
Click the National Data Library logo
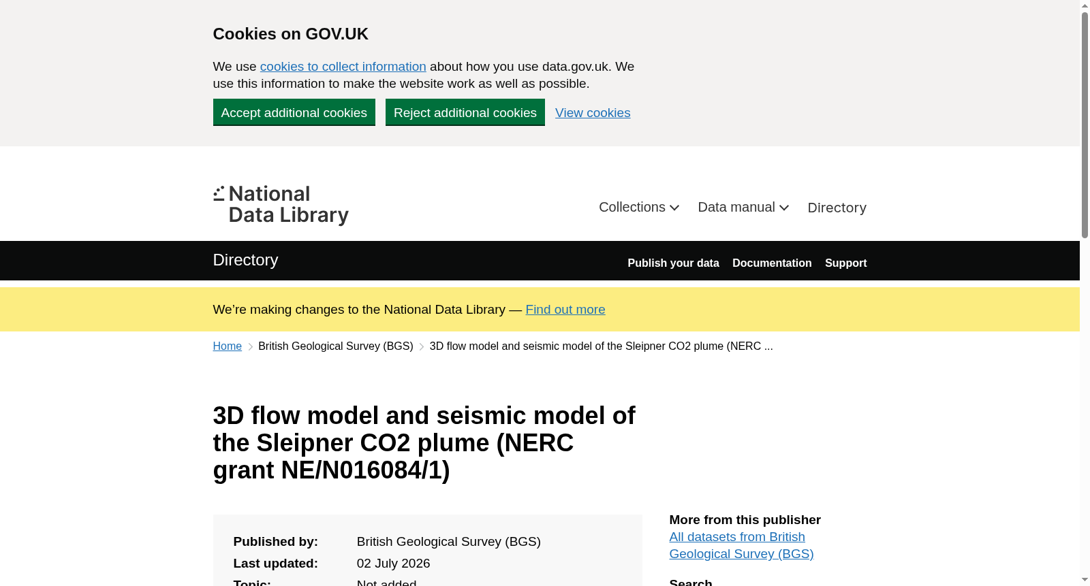click(281, 205)
